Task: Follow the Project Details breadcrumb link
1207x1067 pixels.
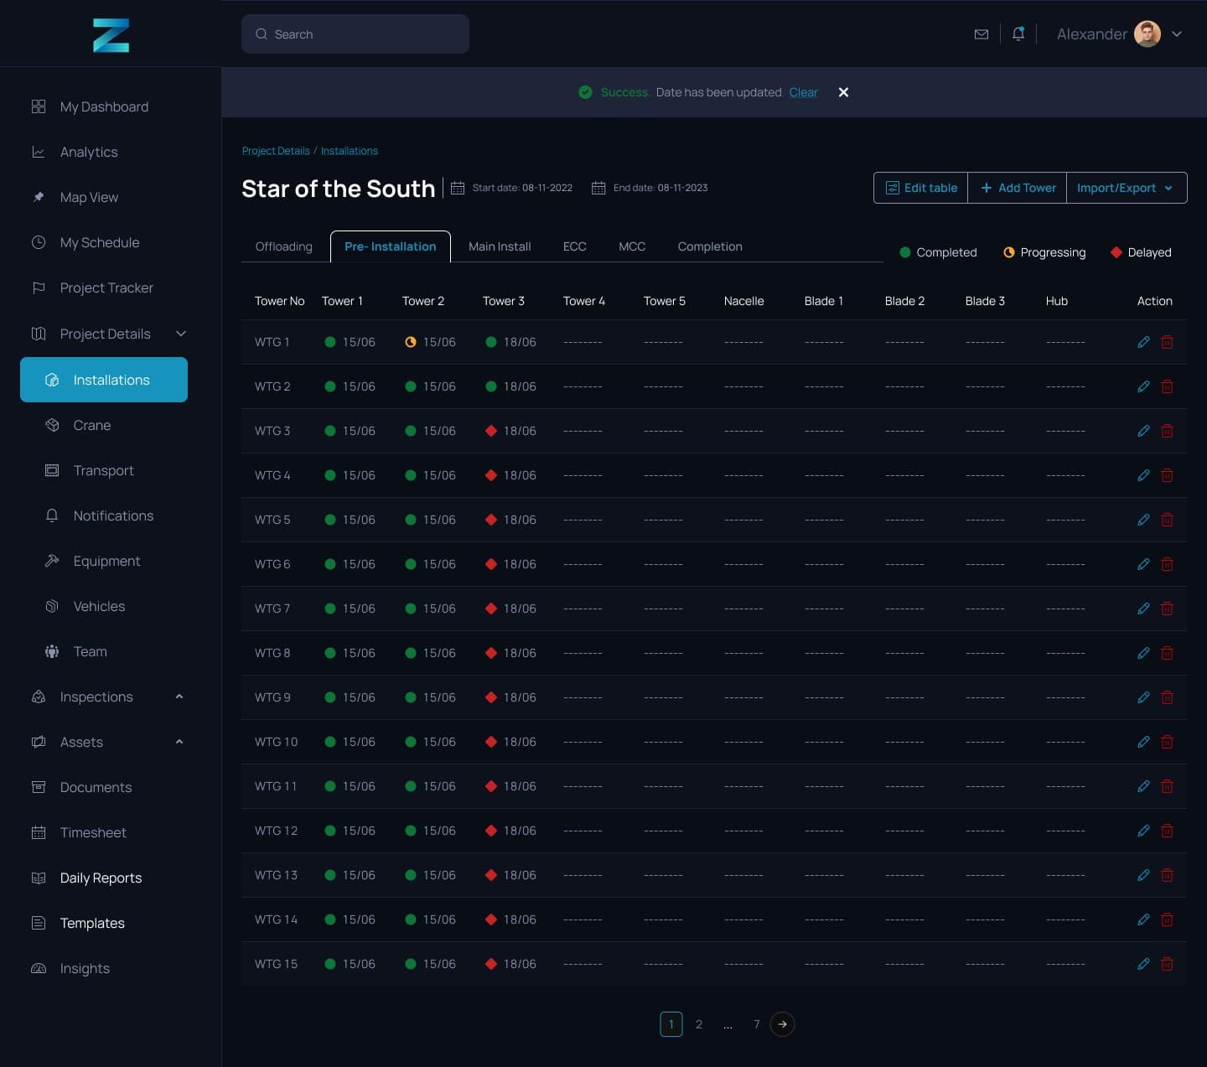Action: click(x=276, y=151)
